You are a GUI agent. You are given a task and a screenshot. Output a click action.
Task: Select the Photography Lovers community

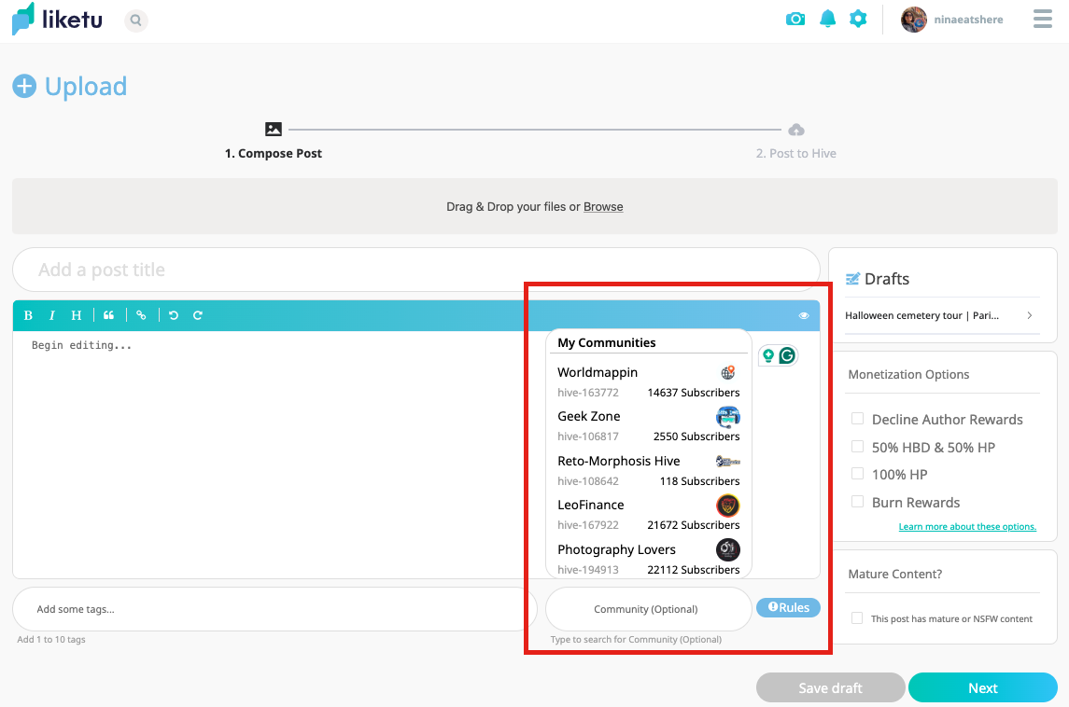pyautogui.click(x=648, y=559)
